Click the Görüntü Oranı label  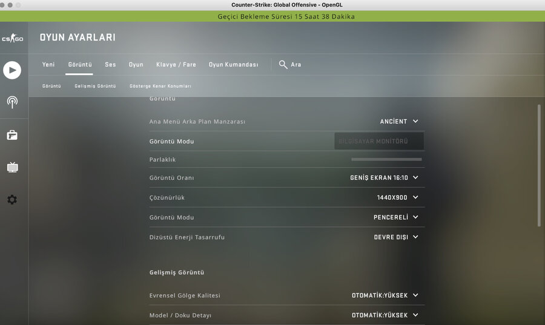172,178
